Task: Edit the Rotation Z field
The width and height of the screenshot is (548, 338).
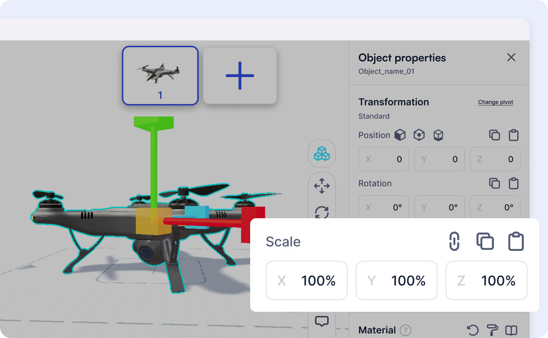Action: click(x=495, y=207)
